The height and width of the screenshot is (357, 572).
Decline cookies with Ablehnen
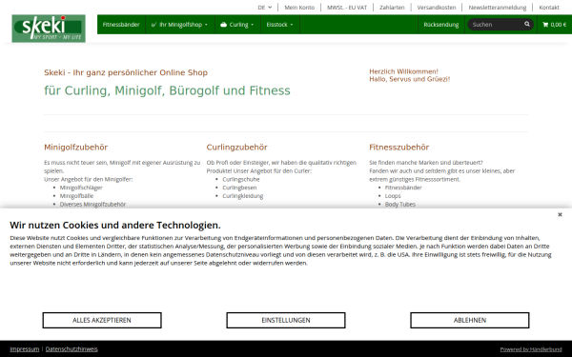click(469, 320)
